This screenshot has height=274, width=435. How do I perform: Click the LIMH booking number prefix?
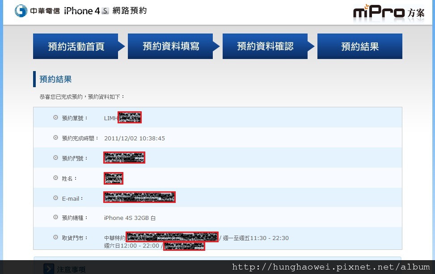pos(111,118)
